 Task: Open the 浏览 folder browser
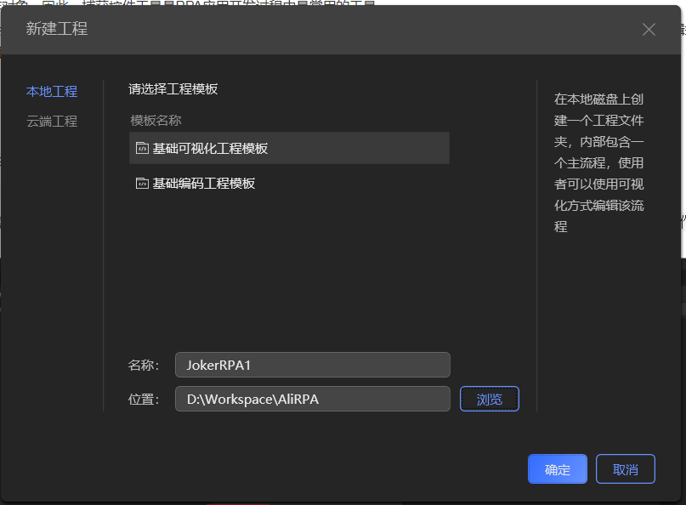tap(489, 398)
